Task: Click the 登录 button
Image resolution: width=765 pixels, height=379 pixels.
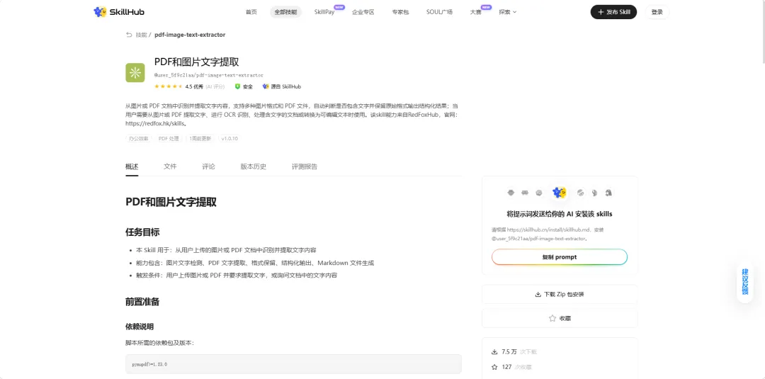Action: (657, 12)
